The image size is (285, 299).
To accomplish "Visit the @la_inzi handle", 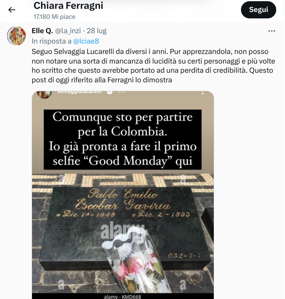I will pos(68,31).
